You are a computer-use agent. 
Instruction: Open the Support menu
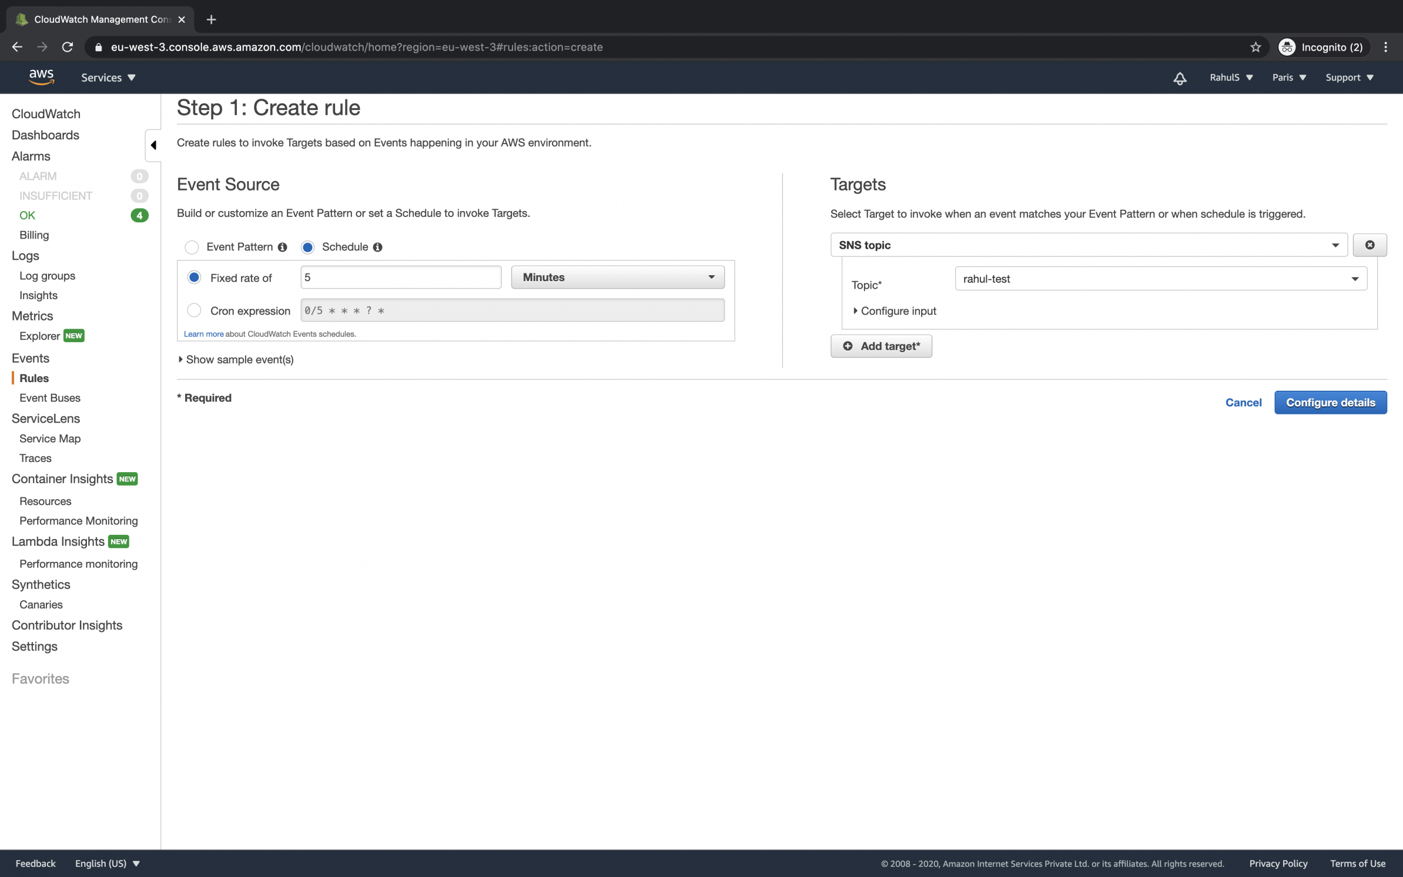tap(1349, 78)
